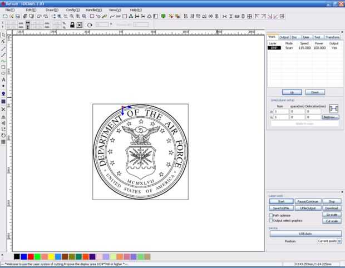Click the UFileOutput button

coord(308,208)
